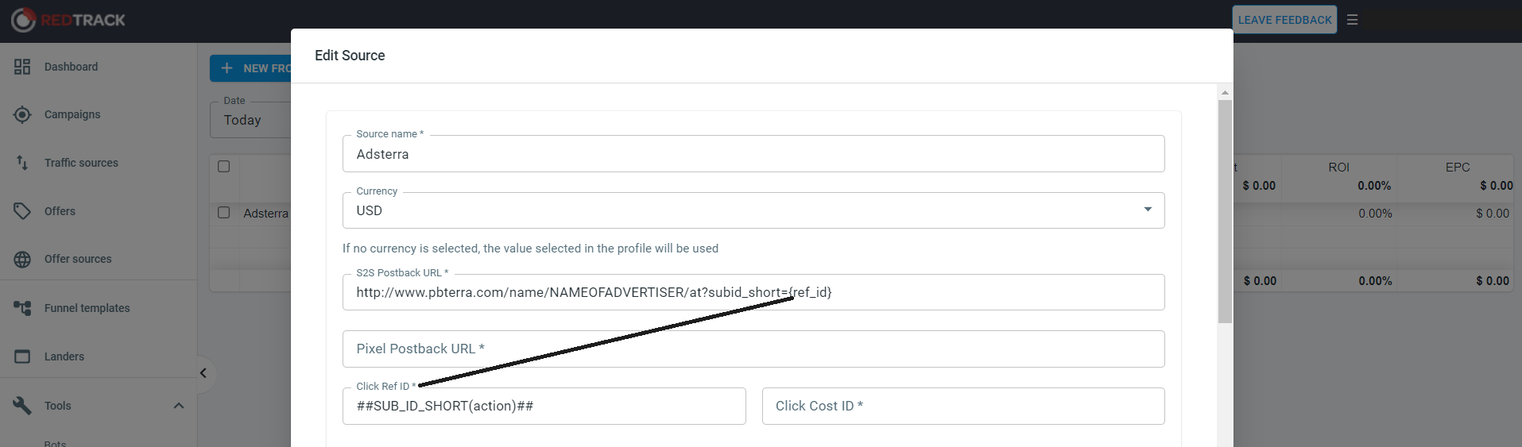Check the Adsterra row checkbox
The image size is (1522, 447).
pos(224,213)
